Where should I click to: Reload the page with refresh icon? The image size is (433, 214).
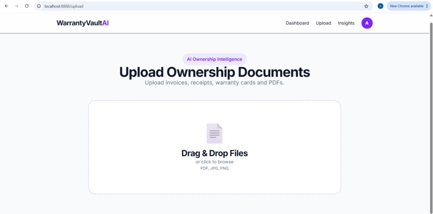coord(27,6)
